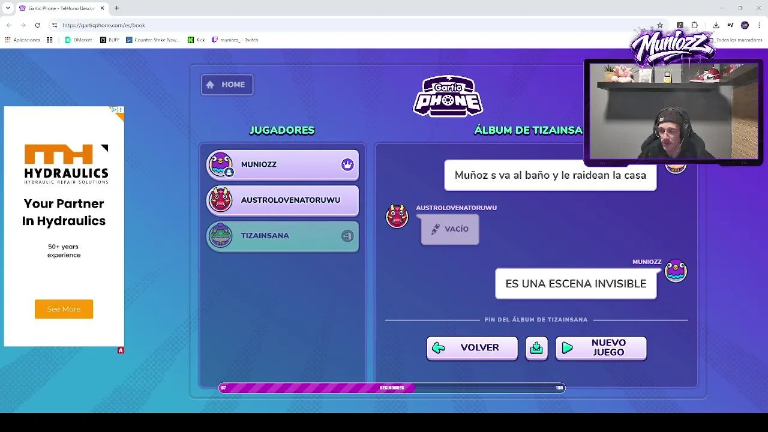
Task: Click the SEGUIDORES follower progress bar
Action: point(392,388)
